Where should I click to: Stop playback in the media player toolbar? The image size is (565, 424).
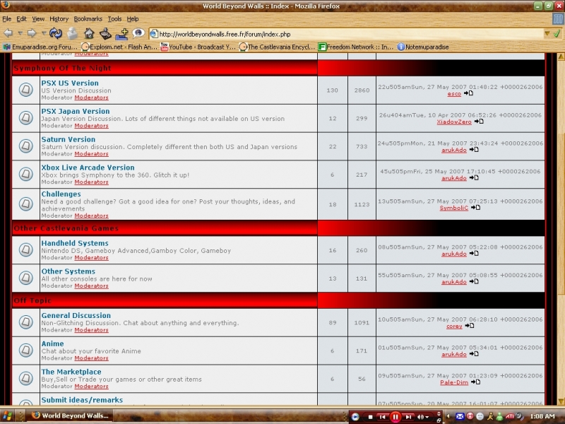coord(370,417)
